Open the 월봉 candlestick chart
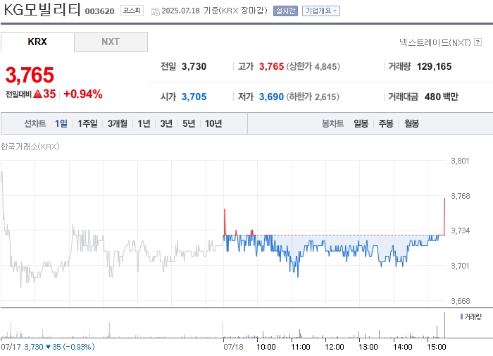Viewport: 493px width, 356px height. (411, 123)
